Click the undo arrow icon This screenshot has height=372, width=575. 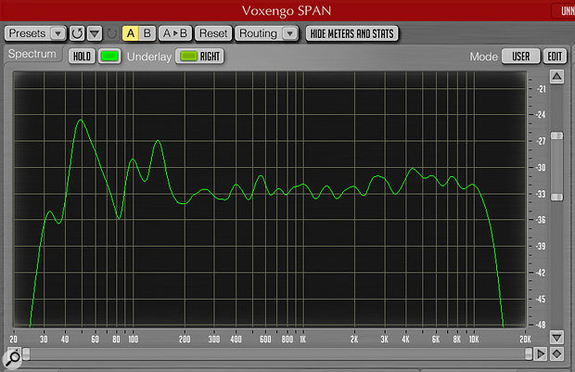(77, 33)
